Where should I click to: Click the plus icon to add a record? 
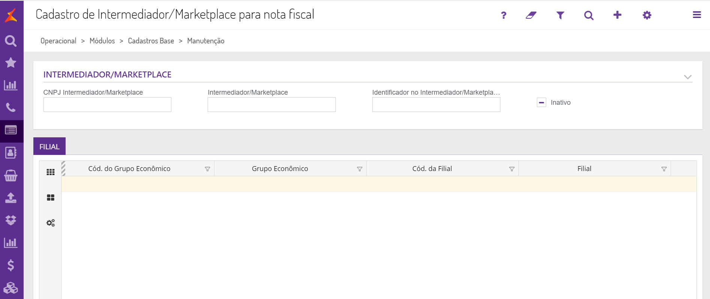coord(617,15)
